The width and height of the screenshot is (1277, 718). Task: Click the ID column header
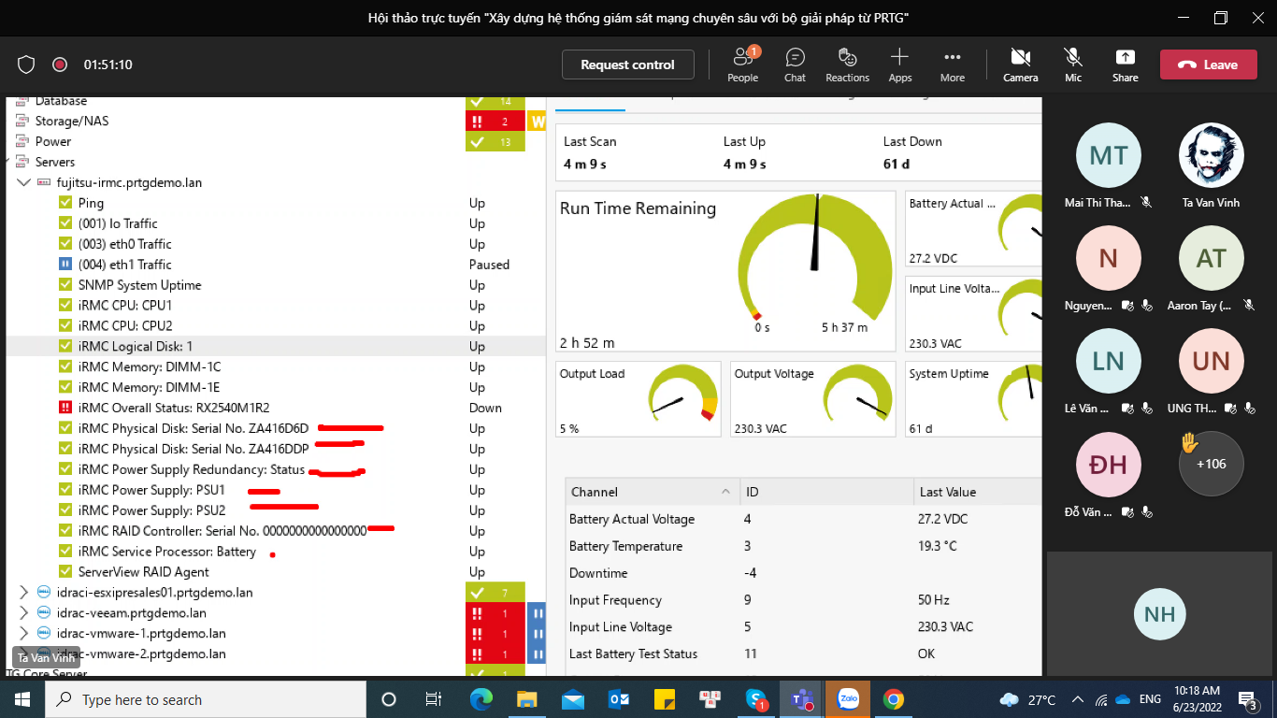pyautogui.click(x=826, y=492)
